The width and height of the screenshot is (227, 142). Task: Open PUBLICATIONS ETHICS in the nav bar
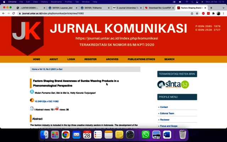tap(141, 59)
